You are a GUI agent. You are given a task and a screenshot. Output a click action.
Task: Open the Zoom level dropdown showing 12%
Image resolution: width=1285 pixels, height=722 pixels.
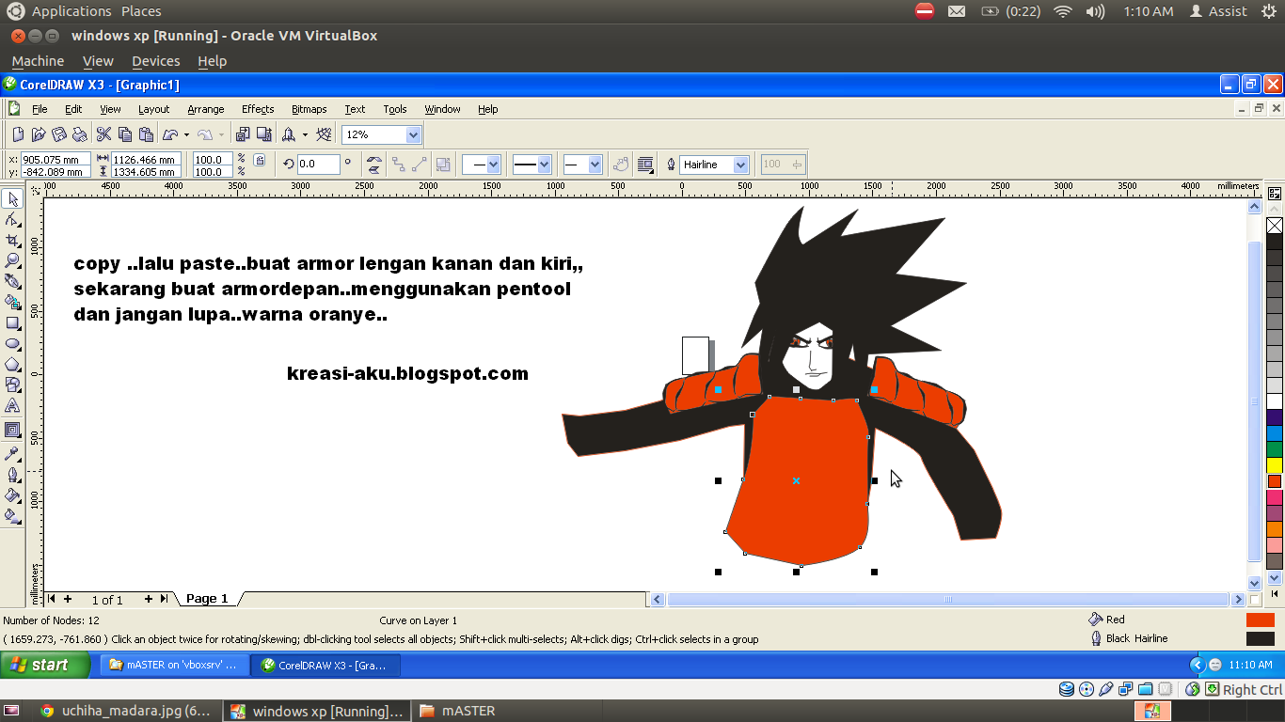point(413,134)
